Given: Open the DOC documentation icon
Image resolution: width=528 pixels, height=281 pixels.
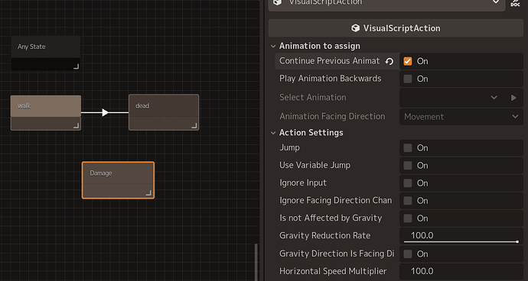Looking at the screenshot, I should point(515,3).
